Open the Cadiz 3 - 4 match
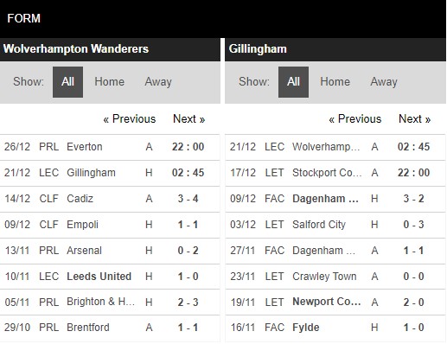This screenshot has height=344, width=447. [110, 199]
